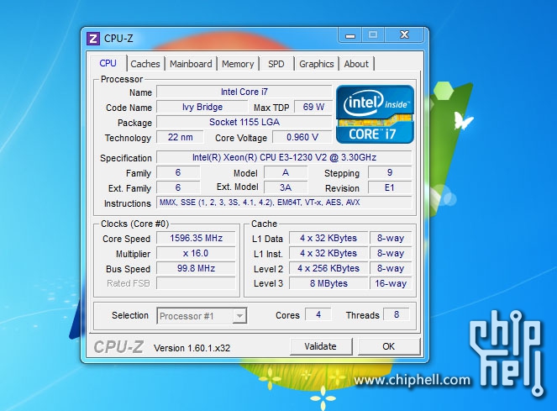Click the Stepping value '9'
Image resolution: width=557 pixels, height=411 pixels.
(390, 172)
